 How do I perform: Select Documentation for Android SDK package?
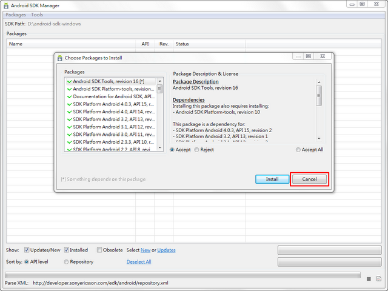(110, 96)
